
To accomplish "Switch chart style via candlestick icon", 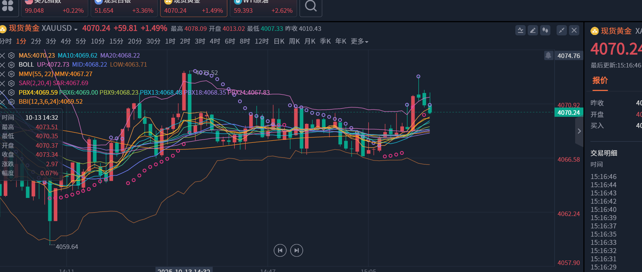I will [x=546, y=30].
